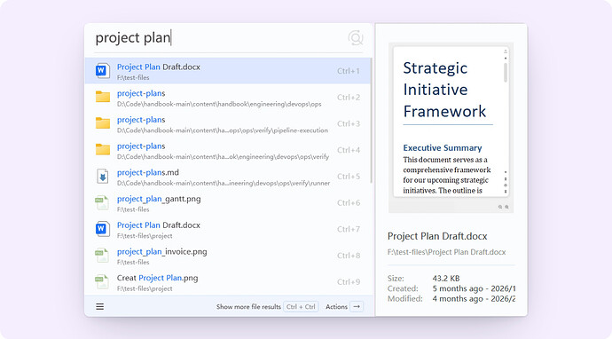Click the Ctrl+7 shortcut hint

tap(349, 229)
